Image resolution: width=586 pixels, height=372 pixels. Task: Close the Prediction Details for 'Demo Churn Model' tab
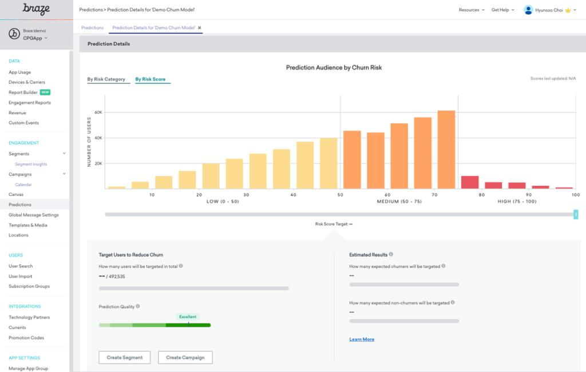[200, 27]
